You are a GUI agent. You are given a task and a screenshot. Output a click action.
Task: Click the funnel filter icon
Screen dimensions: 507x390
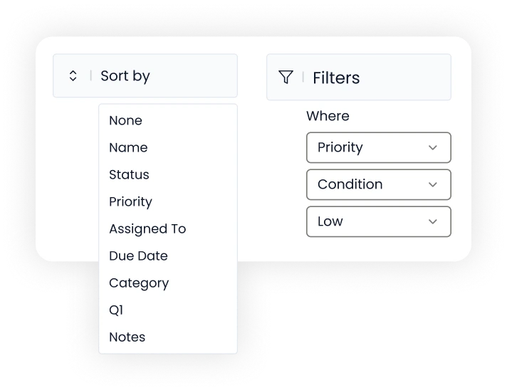286,78
